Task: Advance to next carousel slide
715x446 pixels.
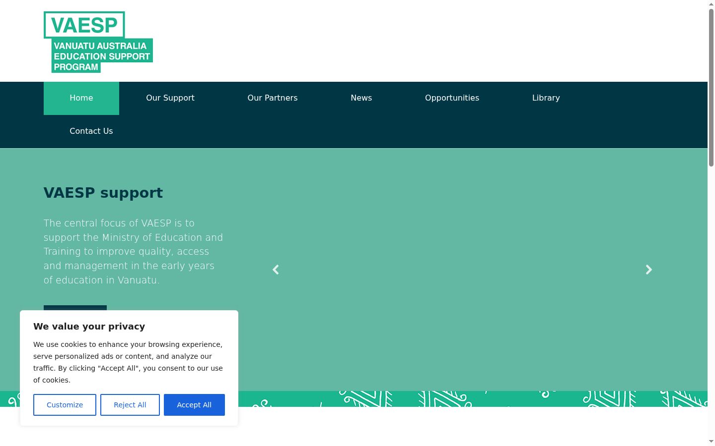Action: 648,270
